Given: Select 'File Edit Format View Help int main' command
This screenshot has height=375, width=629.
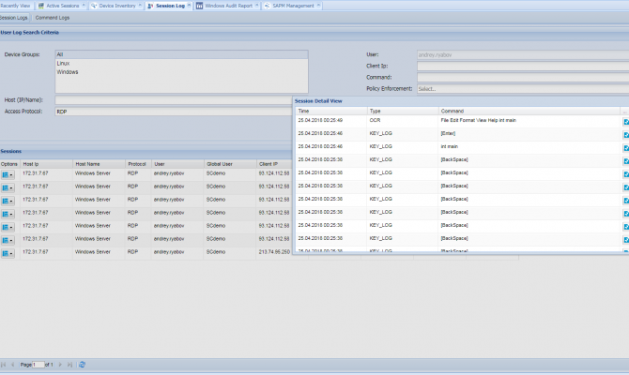Looking at the screenshot, I should (478, 120).
